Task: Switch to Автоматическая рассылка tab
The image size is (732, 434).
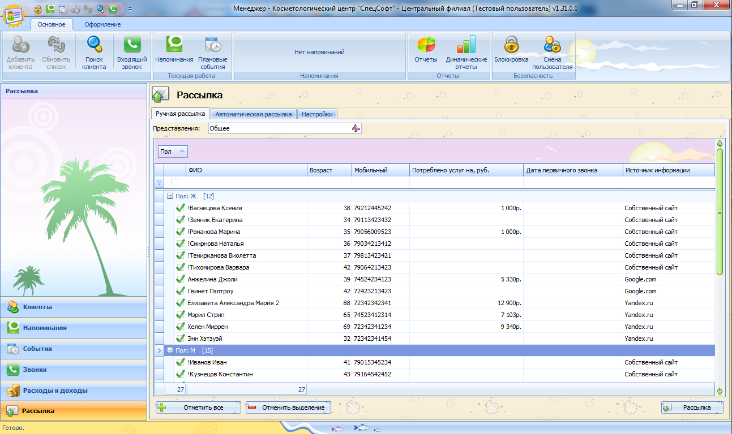Action: [253, 114]
